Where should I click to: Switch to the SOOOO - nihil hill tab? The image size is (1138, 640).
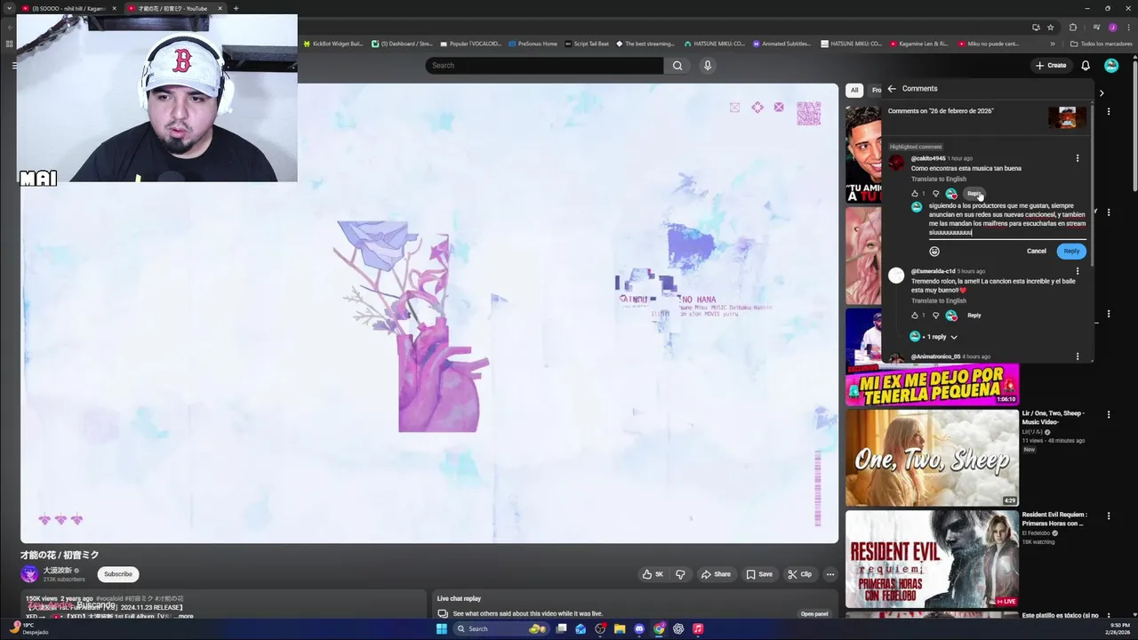point(67,8)
